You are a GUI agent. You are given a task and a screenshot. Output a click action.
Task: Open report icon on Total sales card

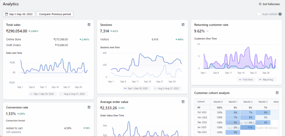(89, 25)
